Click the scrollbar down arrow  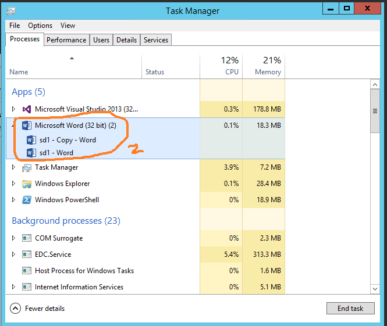(375, 289)
